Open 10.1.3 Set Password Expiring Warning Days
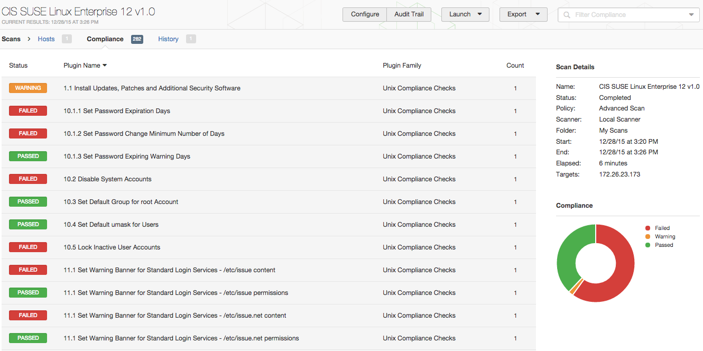Screen dimensions: 703x351 269,156
